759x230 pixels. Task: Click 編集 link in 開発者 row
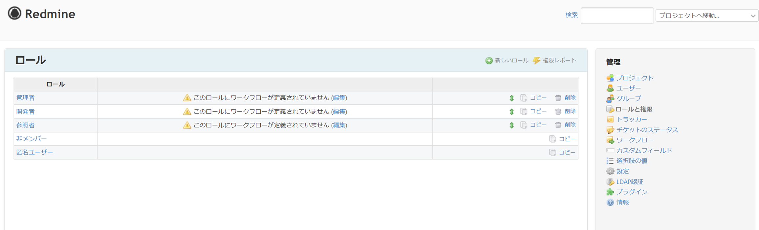coord(339,112)
